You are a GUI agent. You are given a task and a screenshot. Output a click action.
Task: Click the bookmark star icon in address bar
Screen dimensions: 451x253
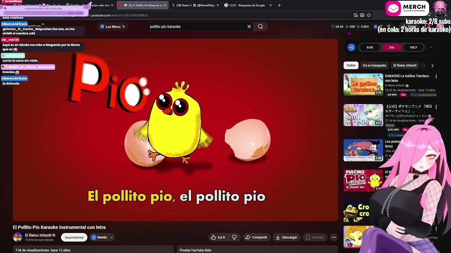[369, 15]
